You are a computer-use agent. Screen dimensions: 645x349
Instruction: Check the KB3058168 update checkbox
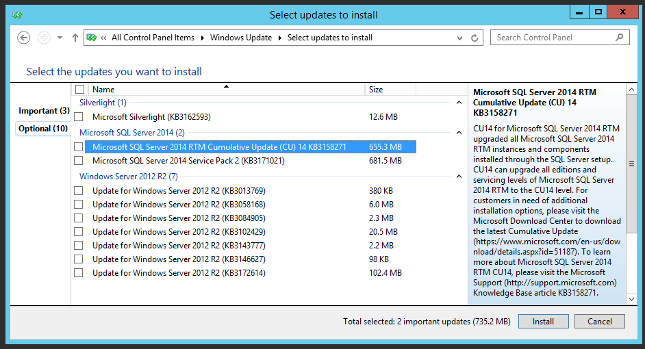coord(78,205)
